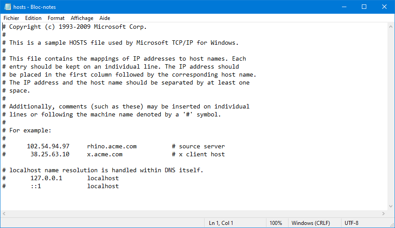
Task: Maximize the hosts Notepad window
Action: click(x=364, y=7)
